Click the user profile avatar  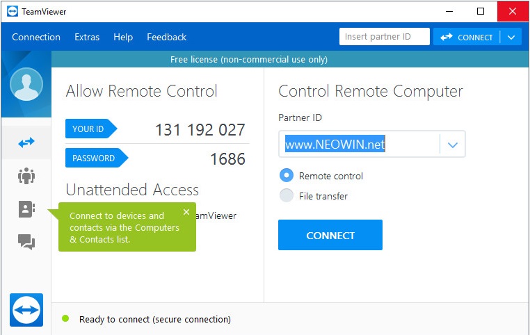[x=26, y=85]
